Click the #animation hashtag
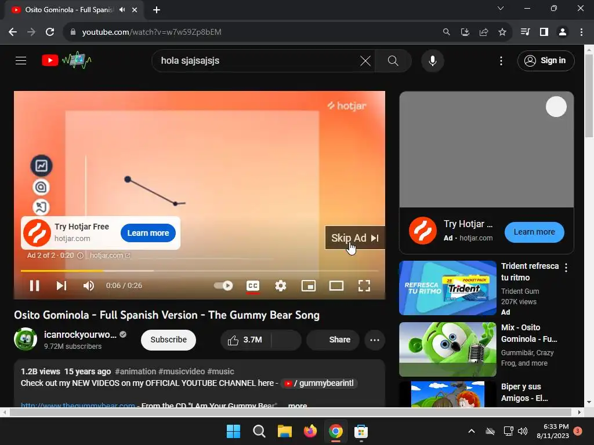 [x=135, y=371]
